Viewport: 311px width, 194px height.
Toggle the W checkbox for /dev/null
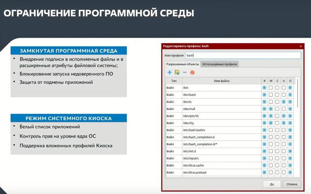point(271,109)
